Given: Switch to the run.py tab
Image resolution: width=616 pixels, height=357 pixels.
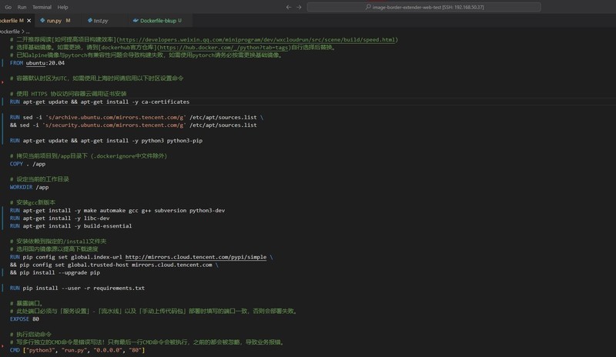Looking at the screenshot, I should pos(54,21).
